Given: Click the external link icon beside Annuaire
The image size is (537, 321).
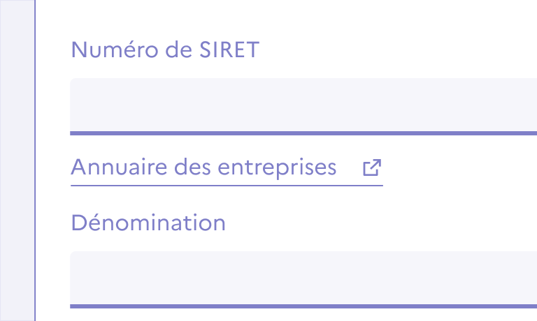Looking at the screenshot, I should [x=372, y=167].
